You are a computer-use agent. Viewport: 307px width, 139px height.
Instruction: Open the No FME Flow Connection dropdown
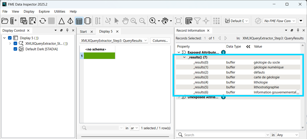(279, 21)
